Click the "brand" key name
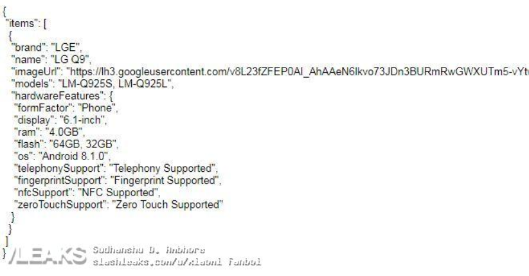 (x=28, y=48)
